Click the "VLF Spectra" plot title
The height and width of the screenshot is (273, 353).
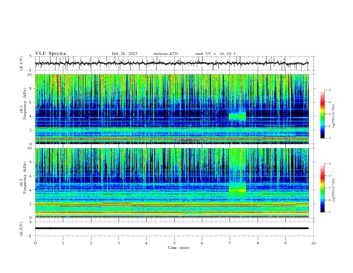coord(50,54)
